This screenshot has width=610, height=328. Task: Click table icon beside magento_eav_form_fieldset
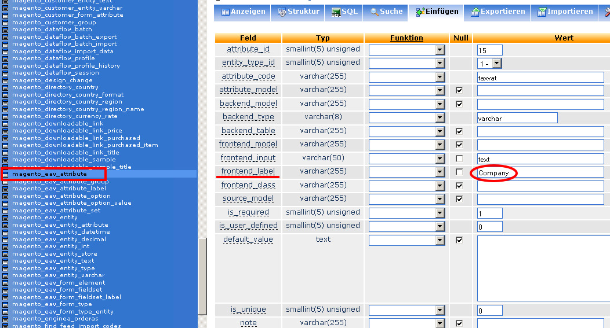pos(5,290)
